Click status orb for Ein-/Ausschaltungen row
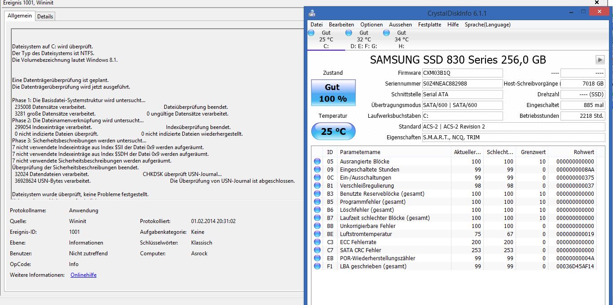Image resolution: width=613 pixels, height=305 pixels. [317, 177]
